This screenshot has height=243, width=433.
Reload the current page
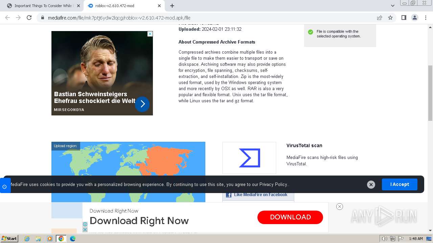[x=29, y=18]
